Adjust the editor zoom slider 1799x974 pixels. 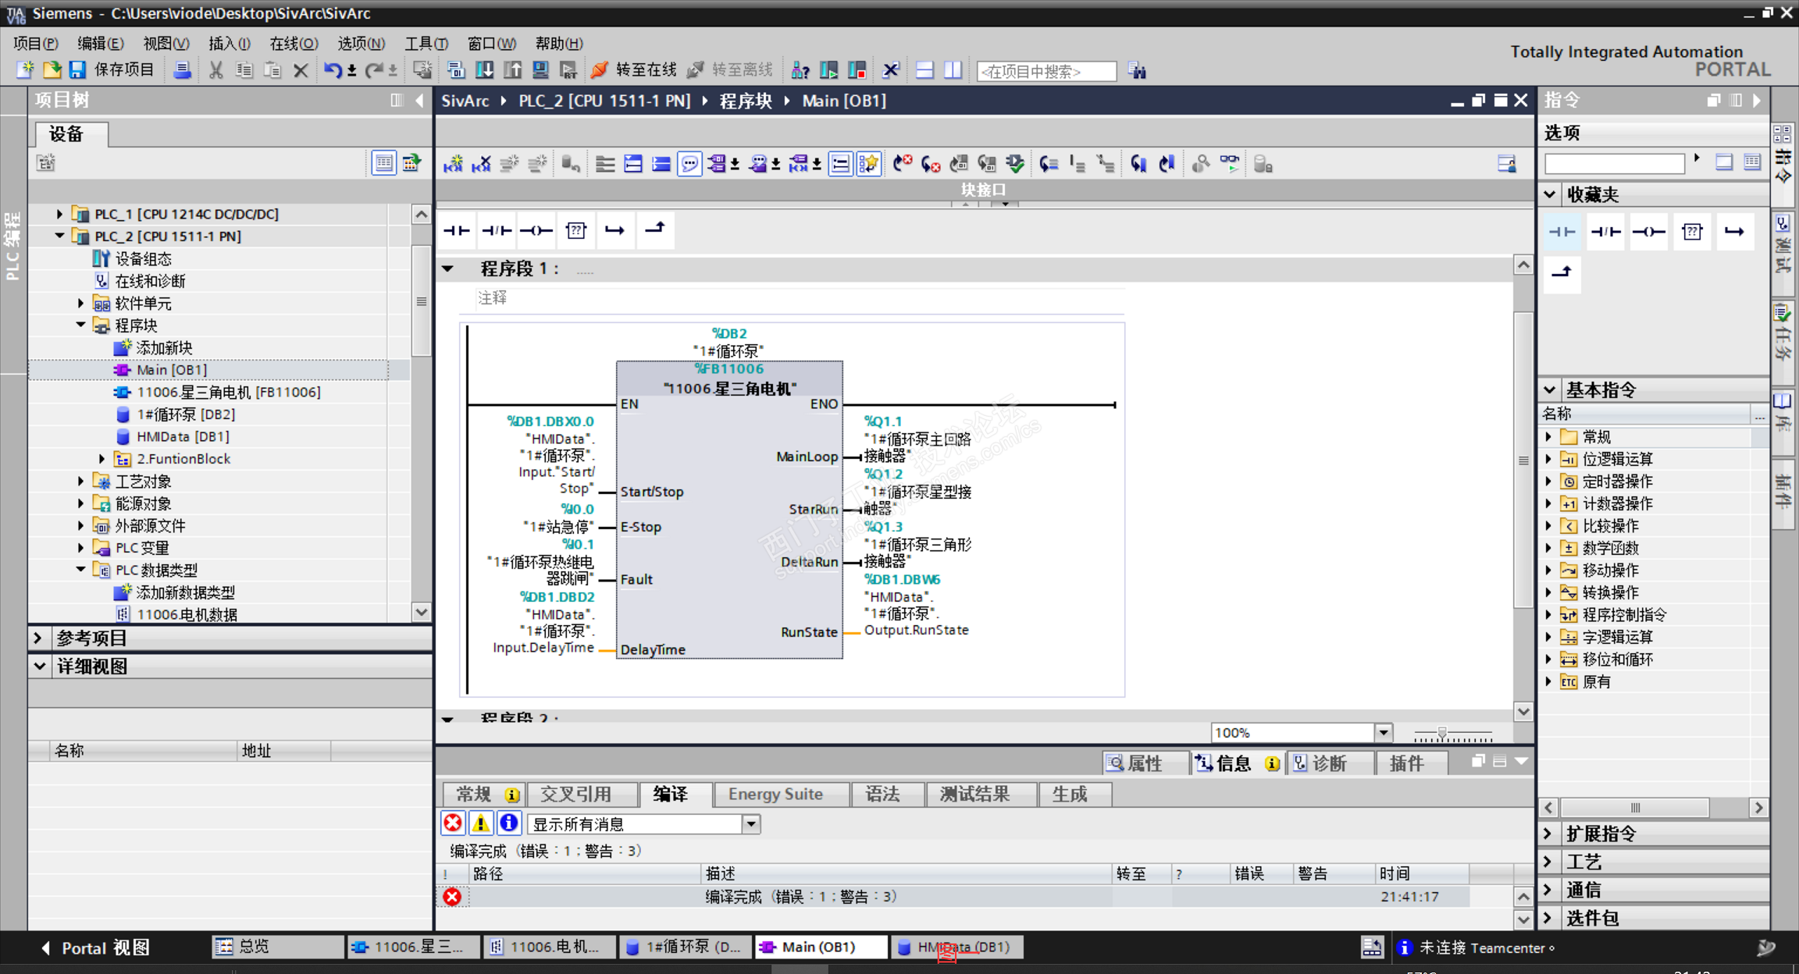point(1441,733)
